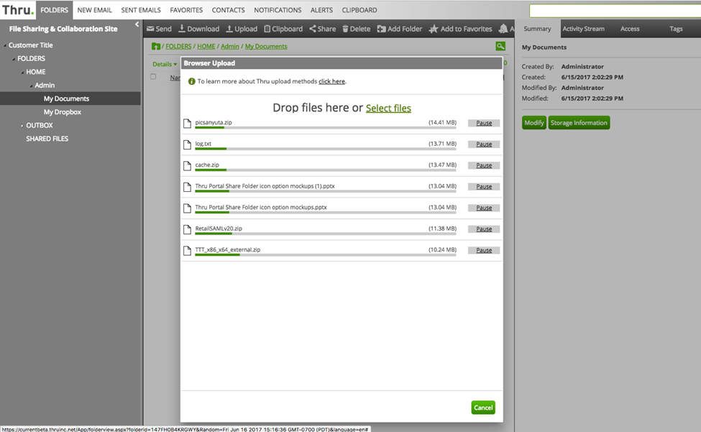The height and width of the screenshot is (432, 701).
Task: Switch to the Activity Stream tab
Action: coord(583,29)
